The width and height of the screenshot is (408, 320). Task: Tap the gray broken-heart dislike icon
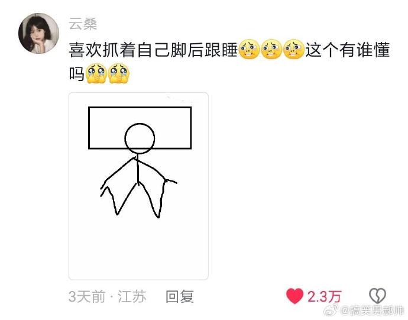click(x=378, y=296)
